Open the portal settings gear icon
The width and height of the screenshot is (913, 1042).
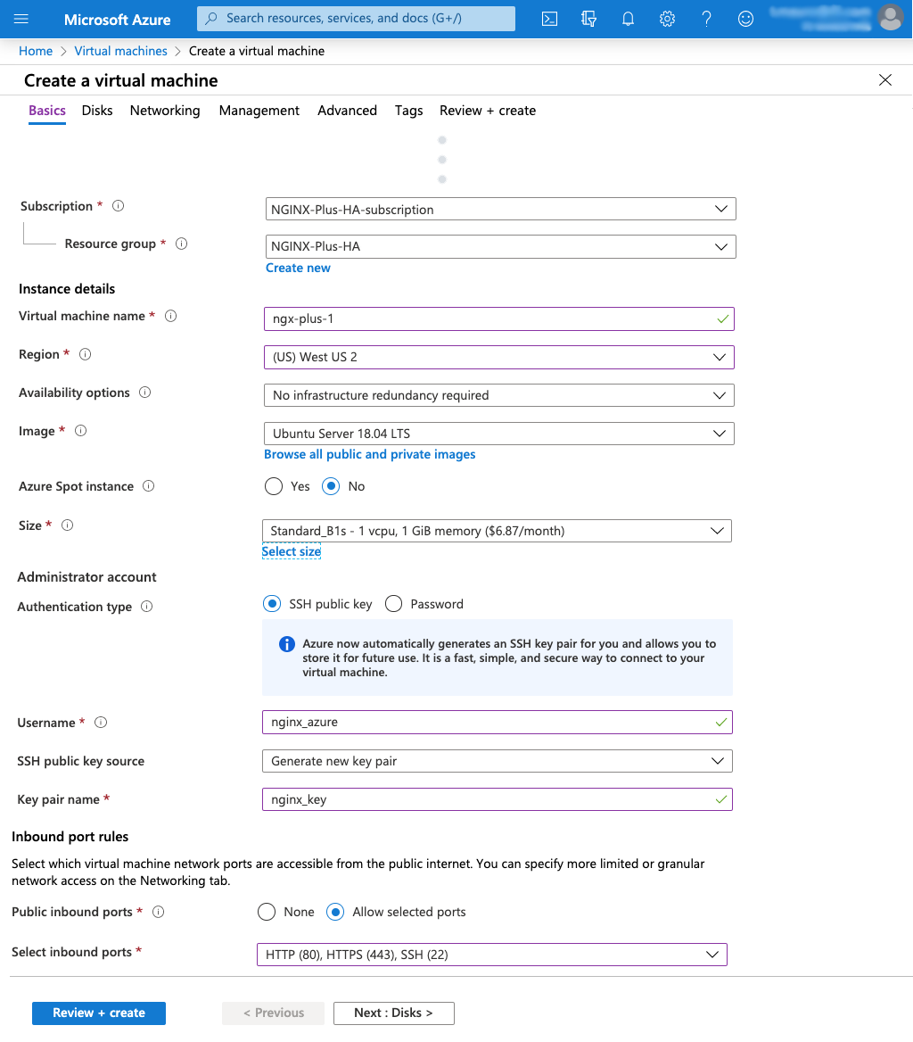(667, 18)
